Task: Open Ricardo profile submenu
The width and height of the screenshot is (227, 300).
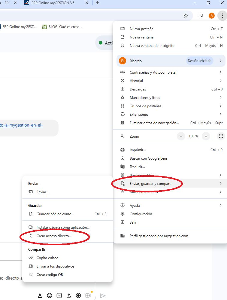Action: tap(171, 61)
